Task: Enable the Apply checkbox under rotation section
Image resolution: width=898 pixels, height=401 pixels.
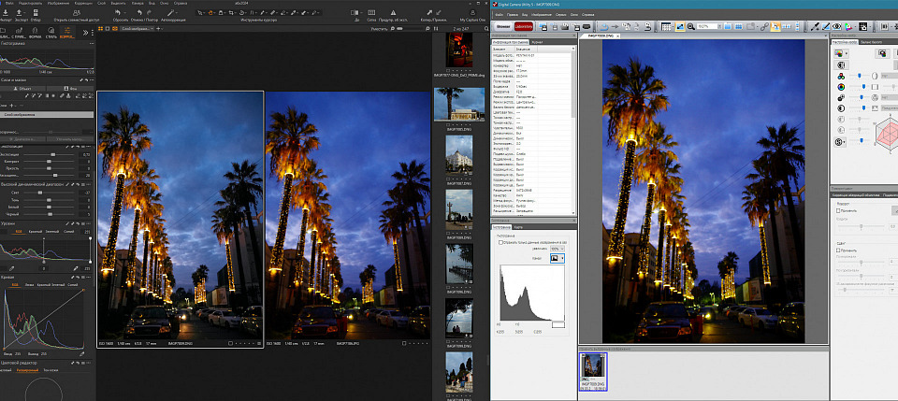Action: pyautogui.click(x=838, y=211)
